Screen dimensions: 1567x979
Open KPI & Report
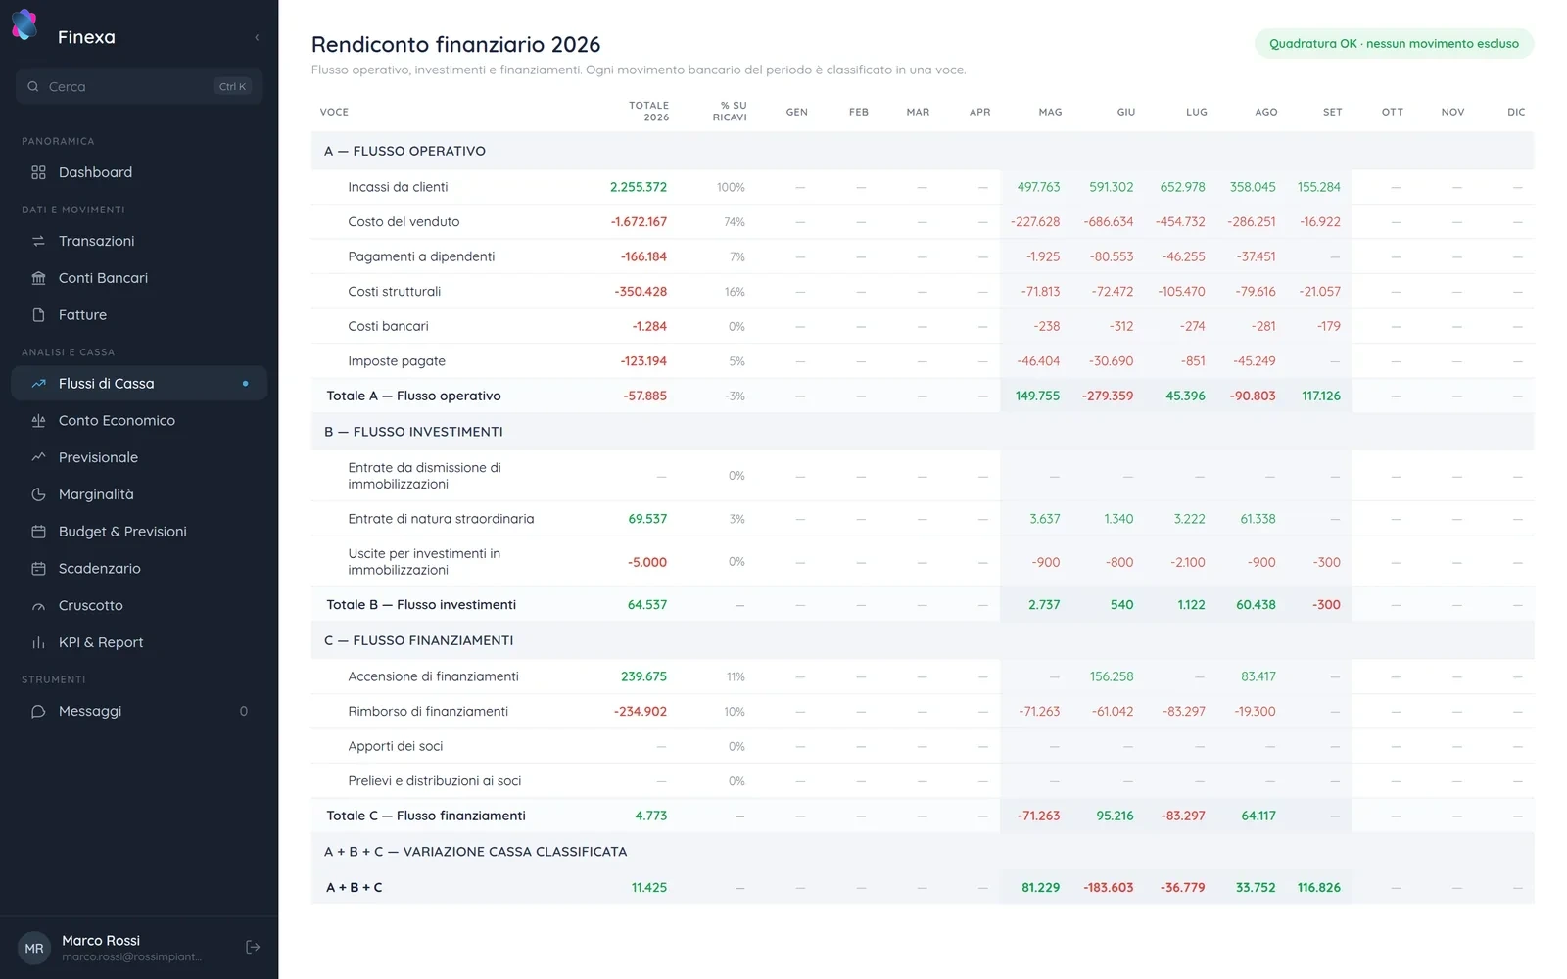pyautogui.click(x=139, y=642)
